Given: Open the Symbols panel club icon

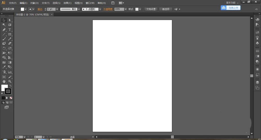Looking at the screenshot, I should tap(257, 43).
